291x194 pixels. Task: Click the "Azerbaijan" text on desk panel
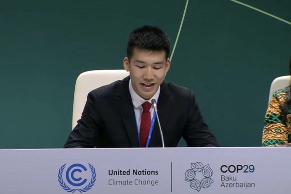[x=238, y=185]
